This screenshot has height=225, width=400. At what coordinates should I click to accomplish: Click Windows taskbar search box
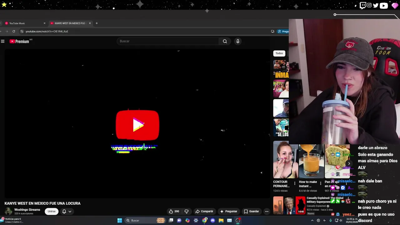(x=145, y=220)
